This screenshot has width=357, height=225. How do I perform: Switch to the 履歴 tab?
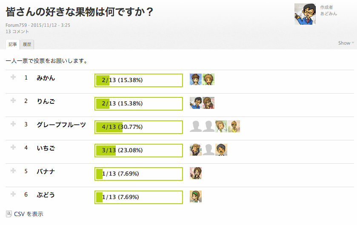tap(27, 44)
